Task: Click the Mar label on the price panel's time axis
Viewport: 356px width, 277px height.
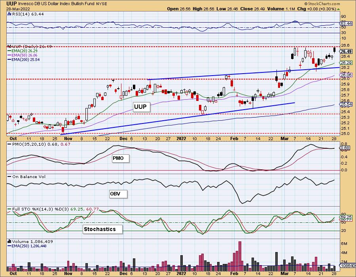Action: [x=284, y=138]
